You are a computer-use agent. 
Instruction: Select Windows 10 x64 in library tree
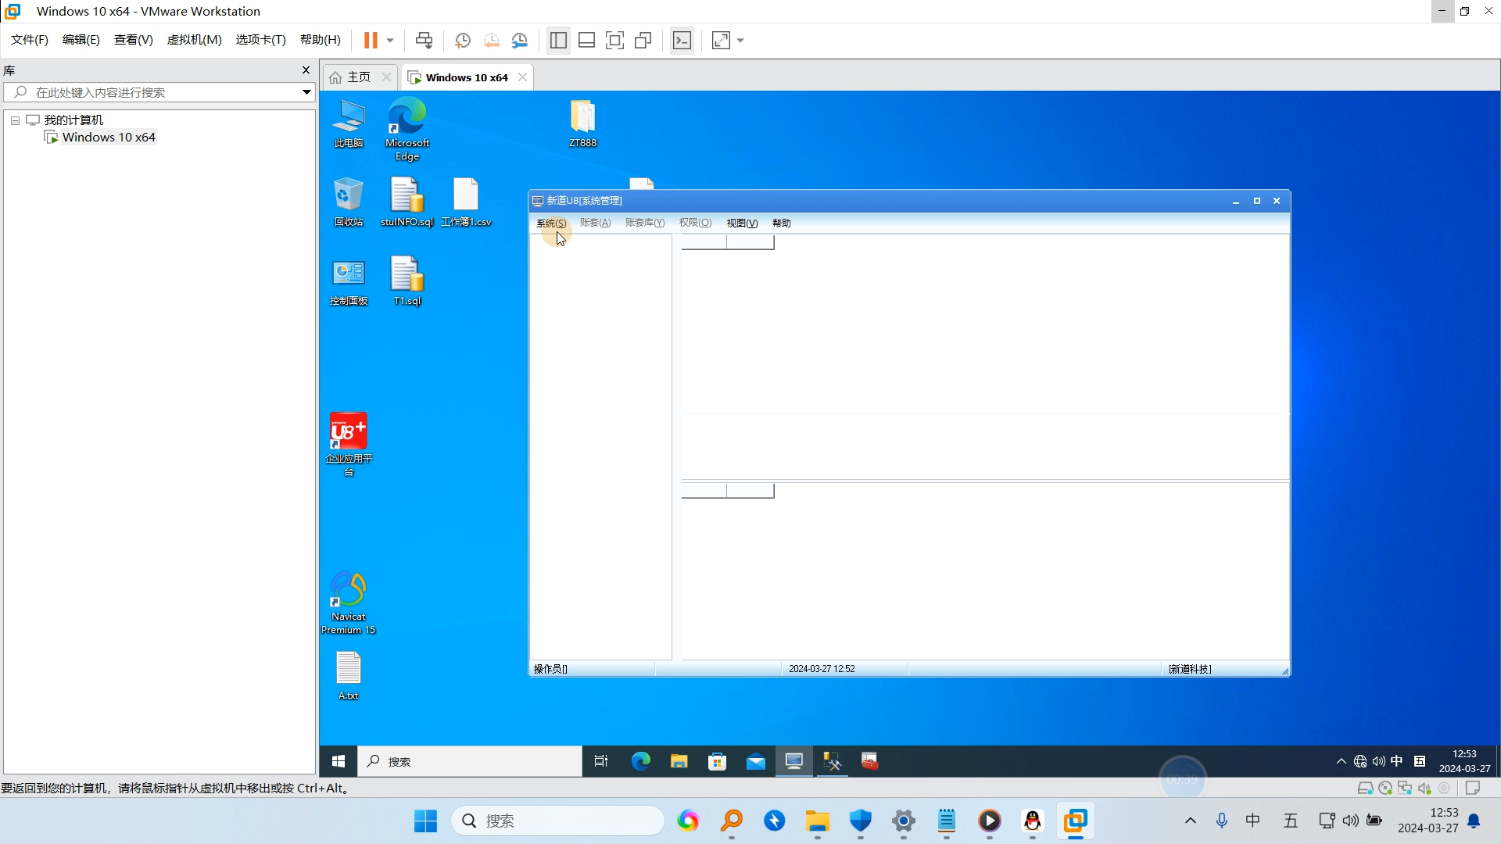[109, 138]
